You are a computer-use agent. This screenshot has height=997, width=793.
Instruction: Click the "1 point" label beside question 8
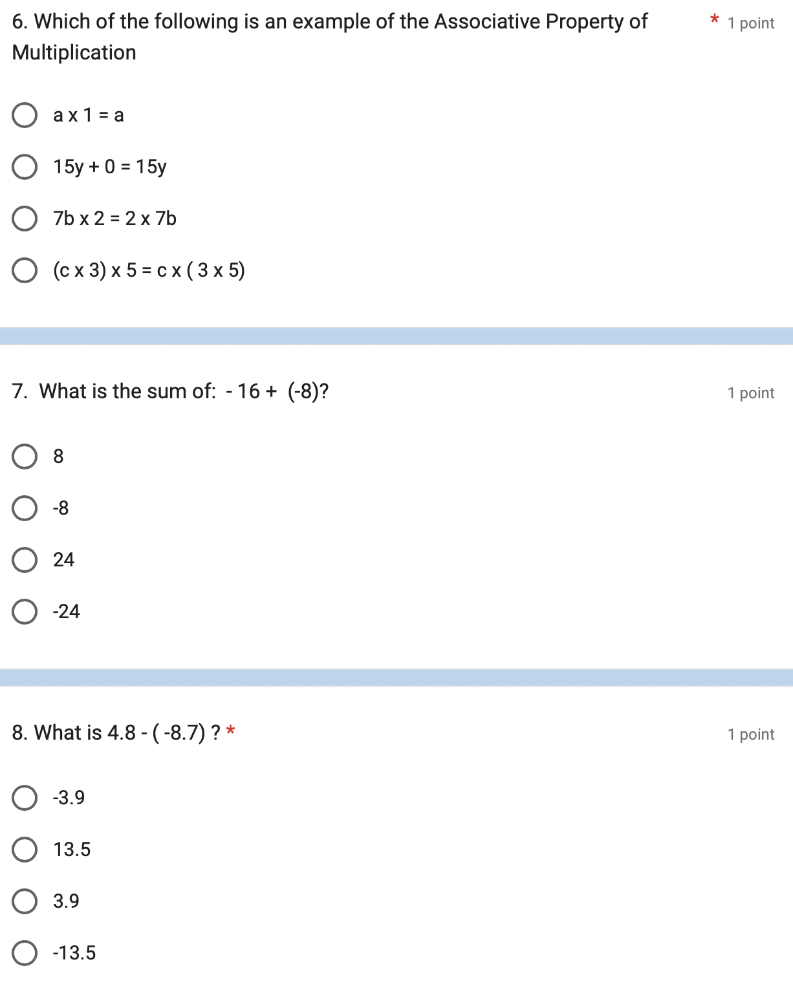pyautogui.click(x=750, y=734)
